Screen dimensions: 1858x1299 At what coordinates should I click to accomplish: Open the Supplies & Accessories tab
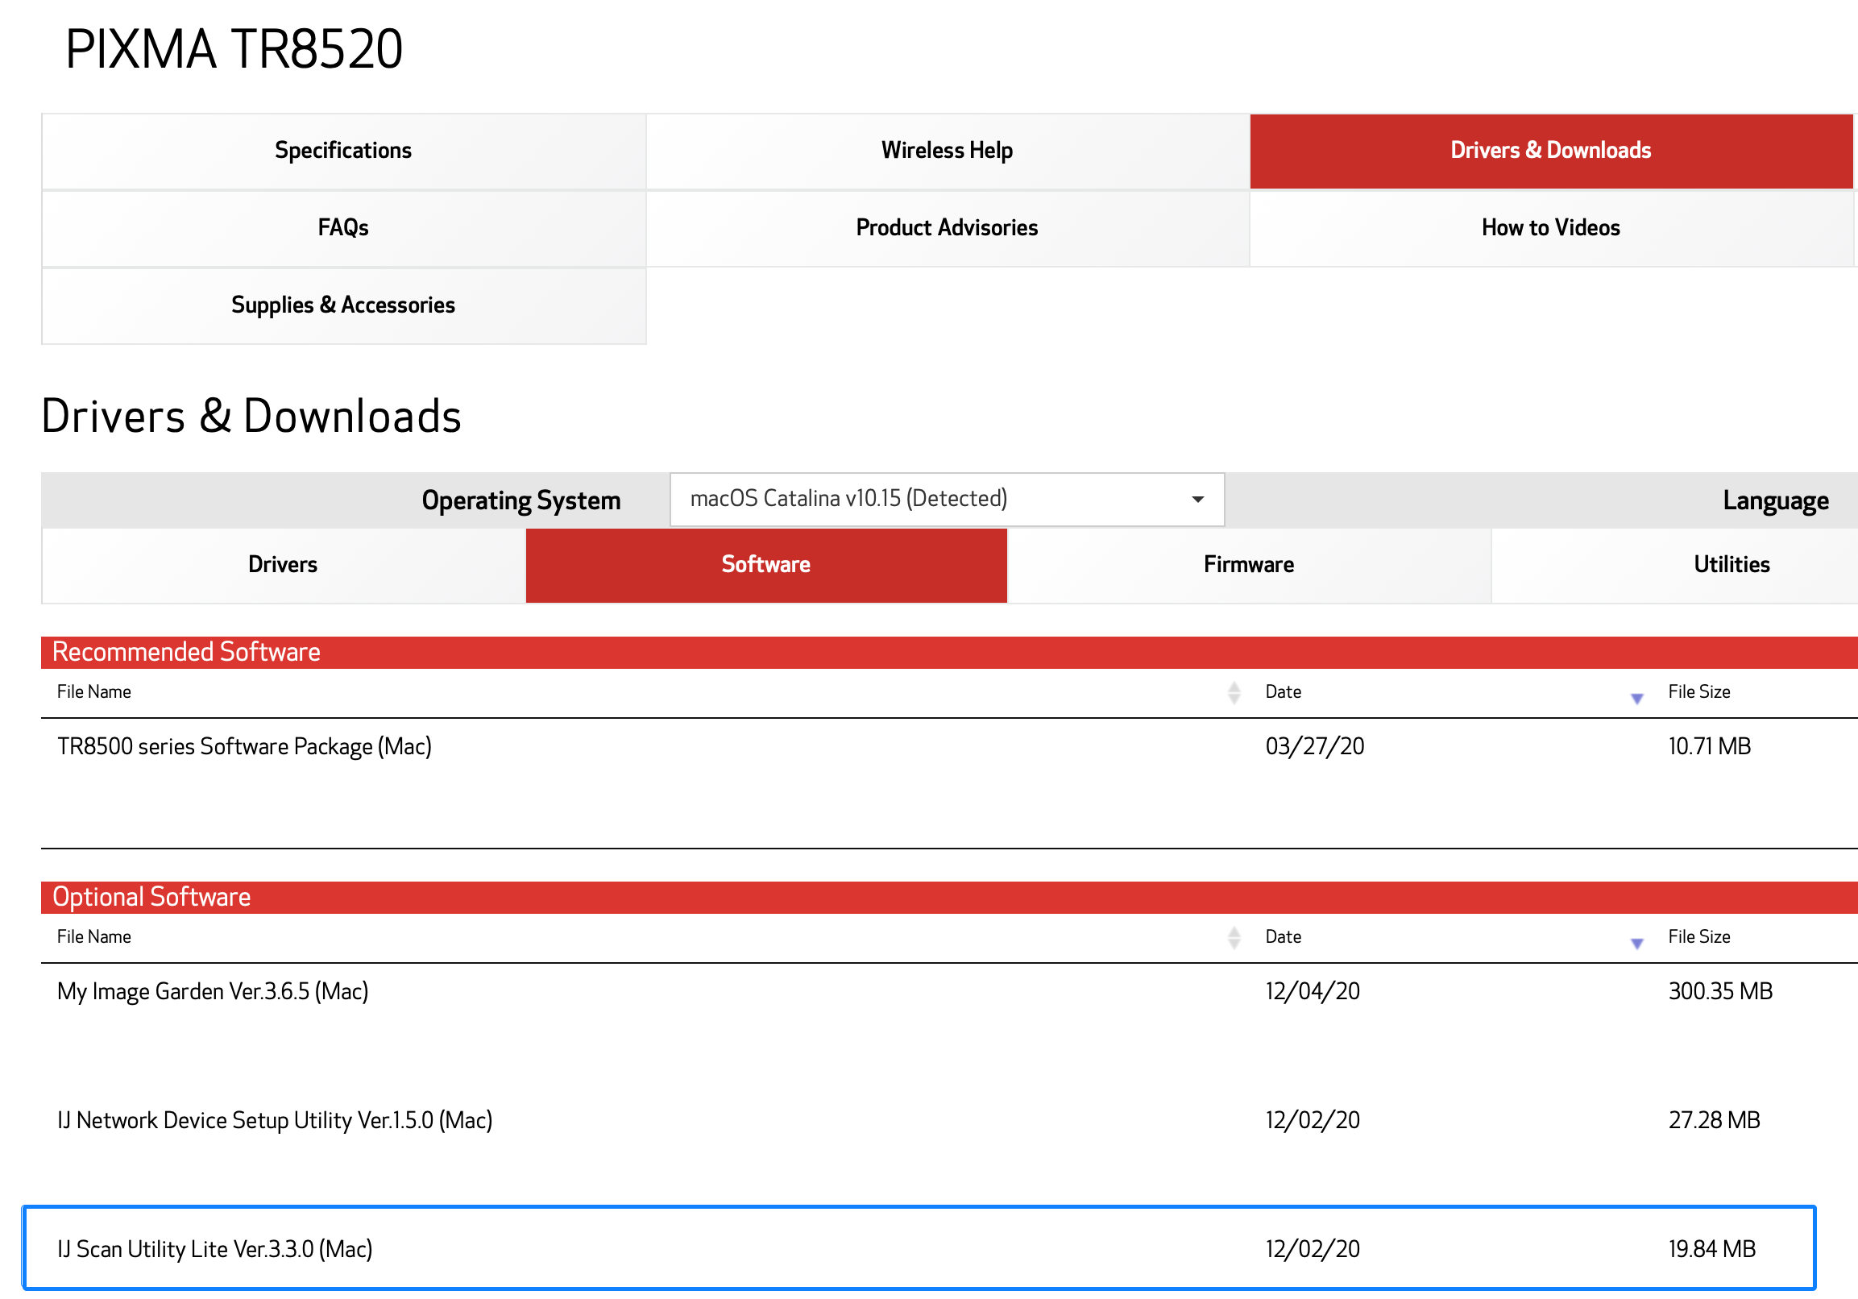click(343, 305)
